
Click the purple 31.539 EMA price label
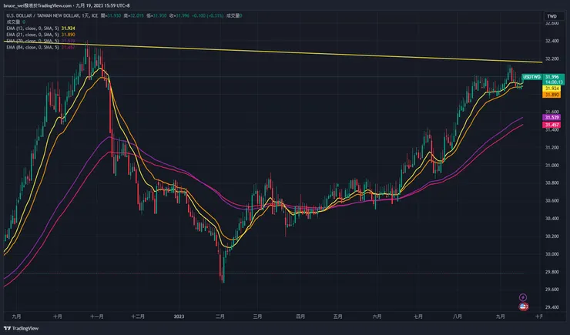pyautogui.click(x=552, y=118)
